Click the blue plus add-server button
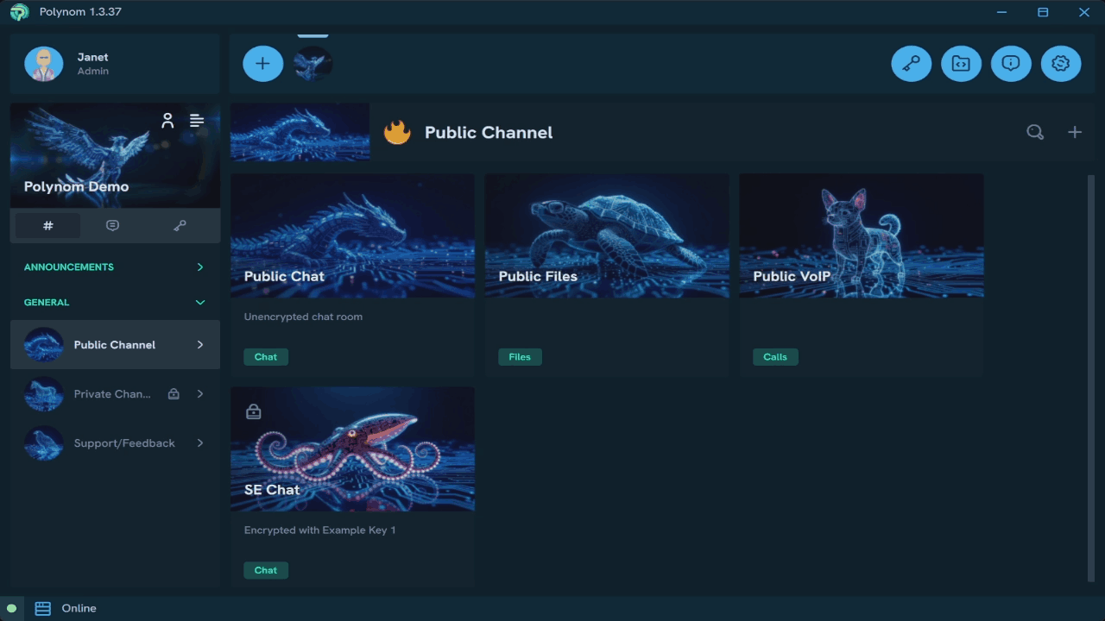1105x621 pixels. coord(262,64)
